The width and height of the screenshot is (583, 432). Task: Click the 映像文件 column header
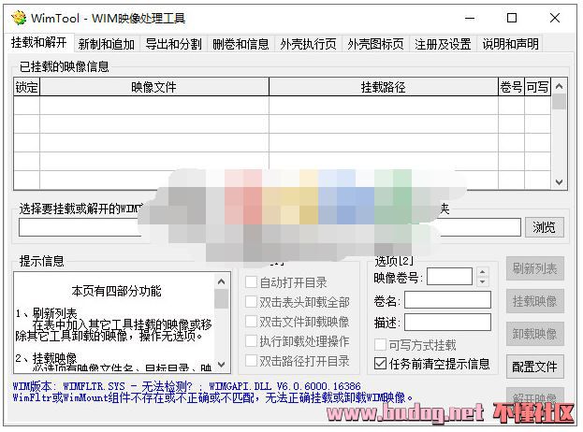[153, 87]
